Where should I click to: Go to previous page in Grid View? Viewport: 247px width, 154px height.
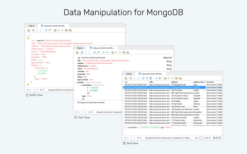click(199, 138)
